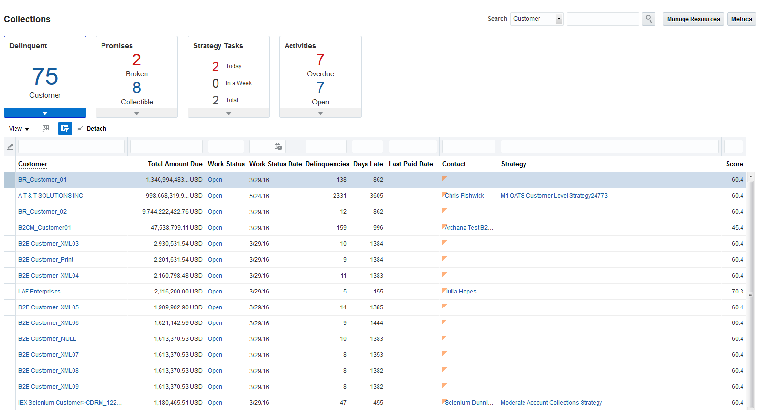Click the contact flag icon for B2B Customer_NULL
This screenshot has width=757, height=410.
(444, 338)
